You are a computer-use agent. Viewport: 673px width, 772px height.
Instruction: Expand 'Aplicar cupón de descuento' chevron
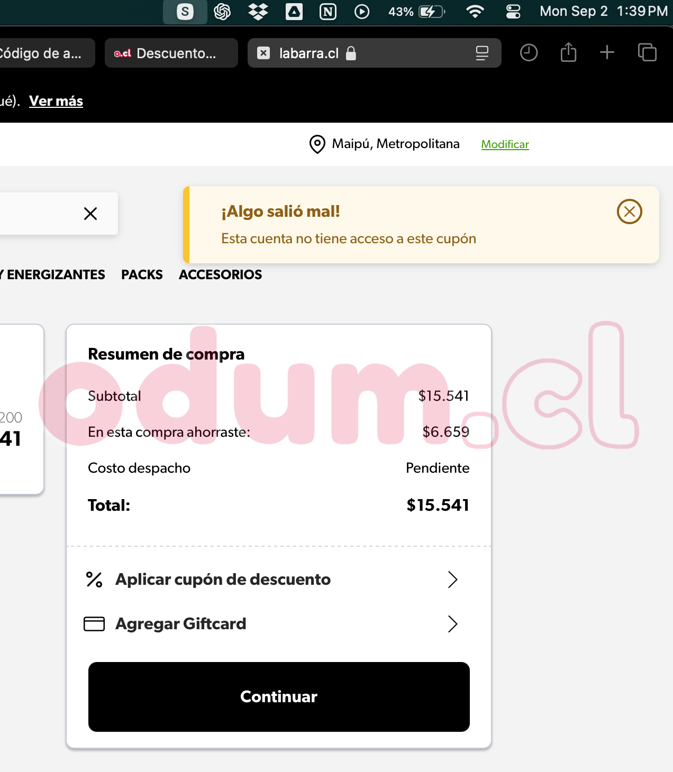pos(452,580)
